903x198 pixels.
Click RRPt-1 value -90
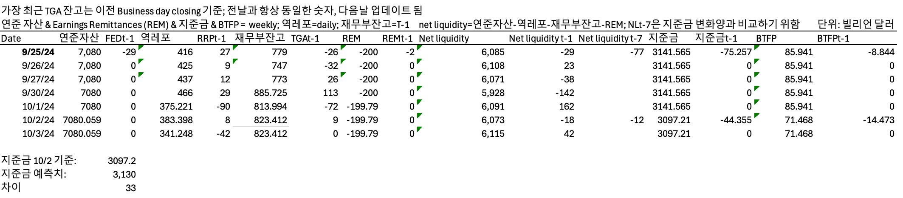[223, 107]
